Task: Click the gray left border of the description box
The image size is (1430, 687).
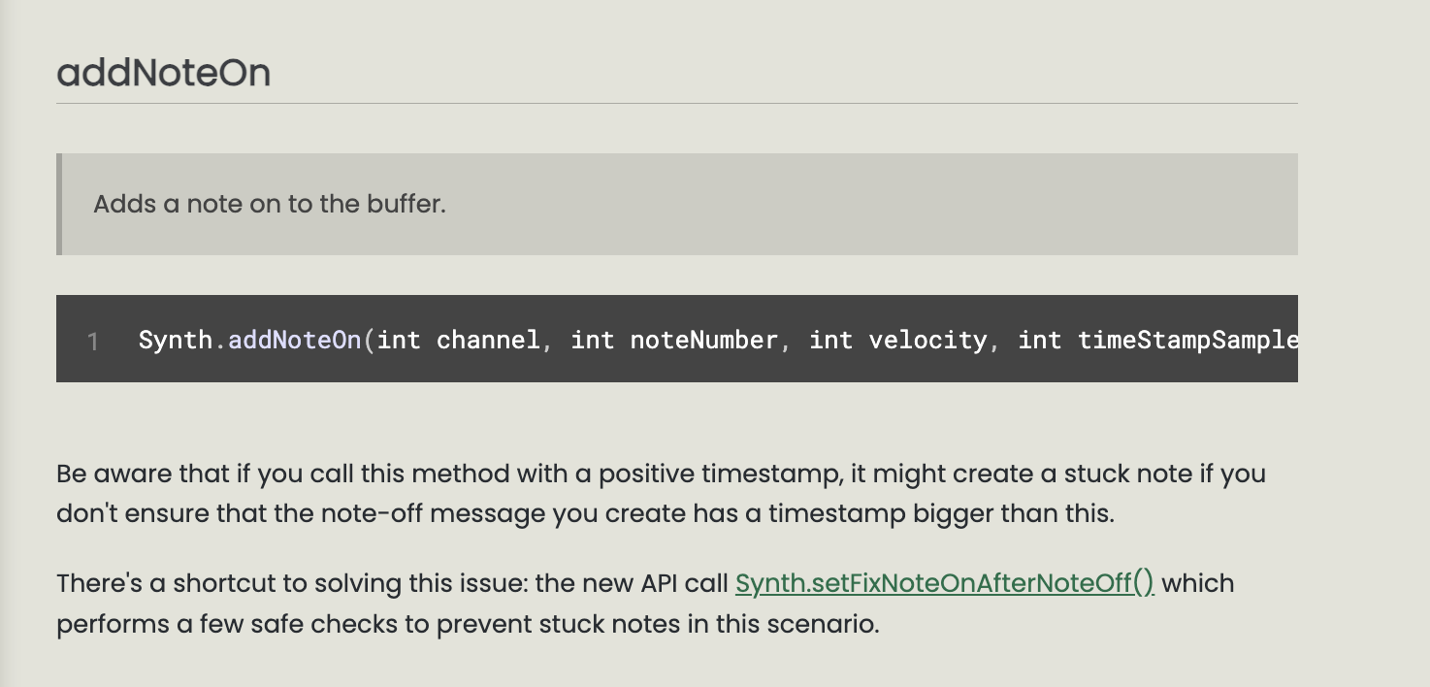Action: coord(59,204)
